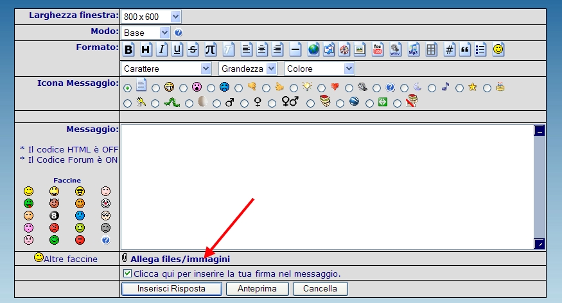Insert a table
The width and height of the screenshot is (562, 303).
click(431, 49)
